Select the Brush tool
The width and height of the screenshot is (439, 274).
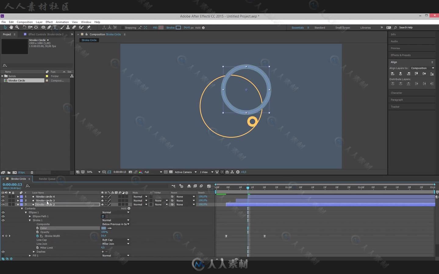coord(62,27)
